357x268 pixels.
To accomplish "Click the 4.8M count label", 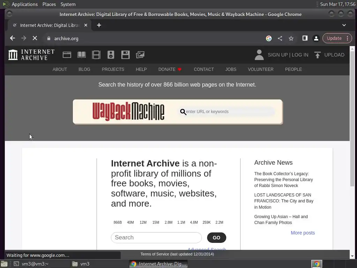I will click(x=194, y=222).
